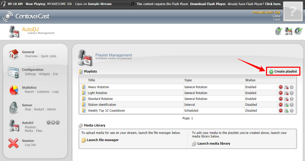
Task: Click the AutoDJ microphone icon in sidebar
Action: coord(14,125)
